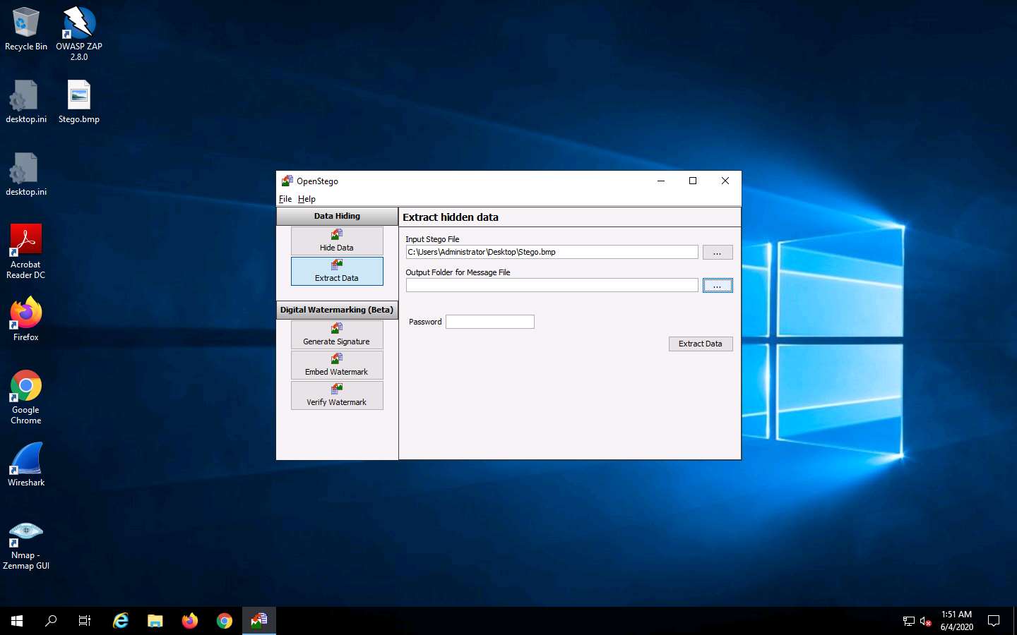Viewport: 1017px width, 635px height.
Task: Open File Explorer from the taskbar
Action: click(155, 621)
